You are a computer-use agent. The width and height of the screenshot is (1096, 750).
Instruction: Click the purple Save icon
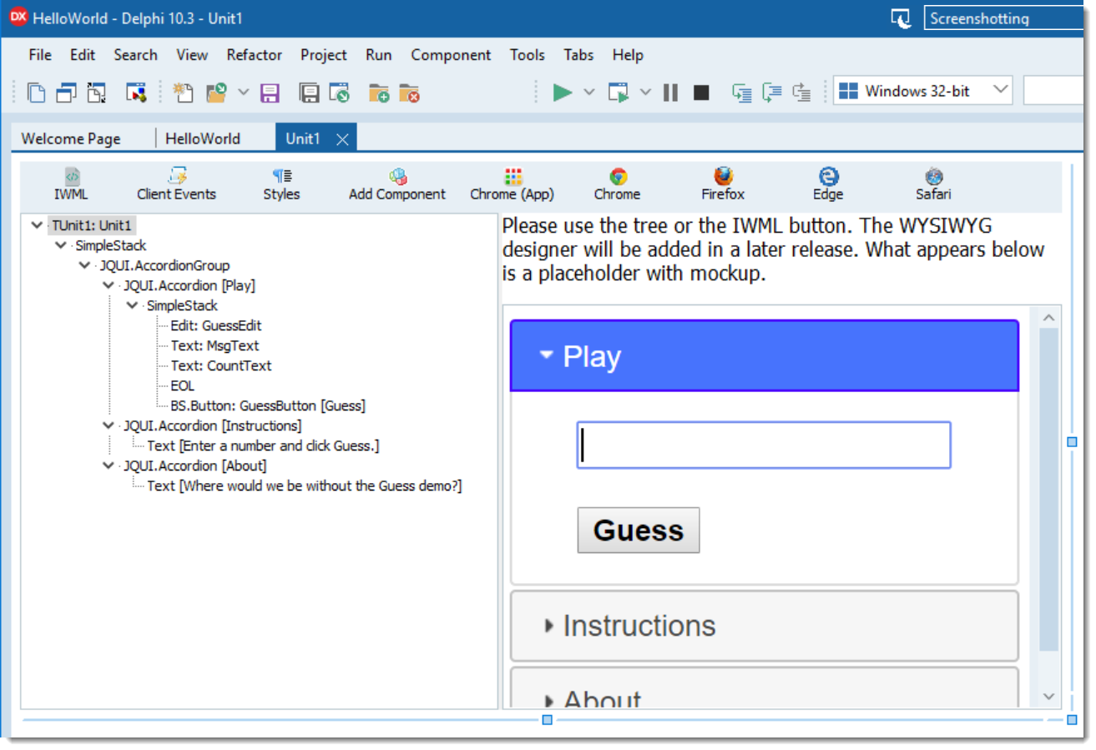point(270,93)
